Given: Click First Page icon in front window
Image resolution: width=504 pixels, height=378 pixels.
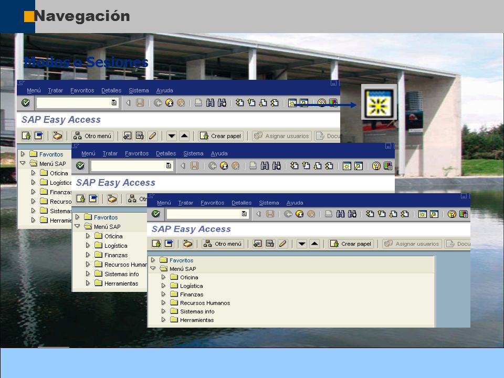Looking at the screenshot, I should [370, 214].
